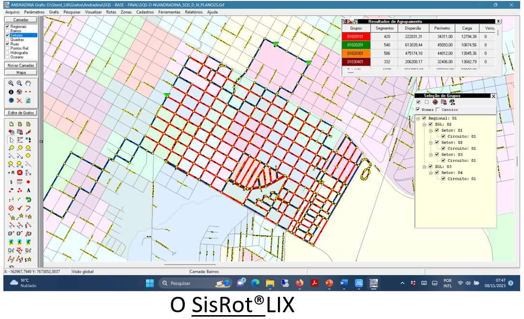This screenshot has width=524, height=319.
Task: Uncheck the Nomes checkbox
Action: pos(418,109)
